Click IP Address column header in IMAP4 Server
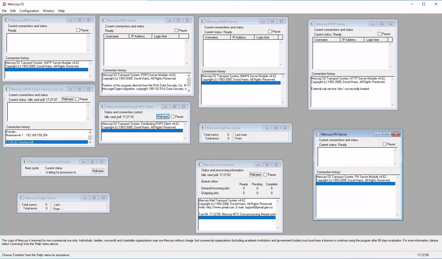 tap(243, 37)
